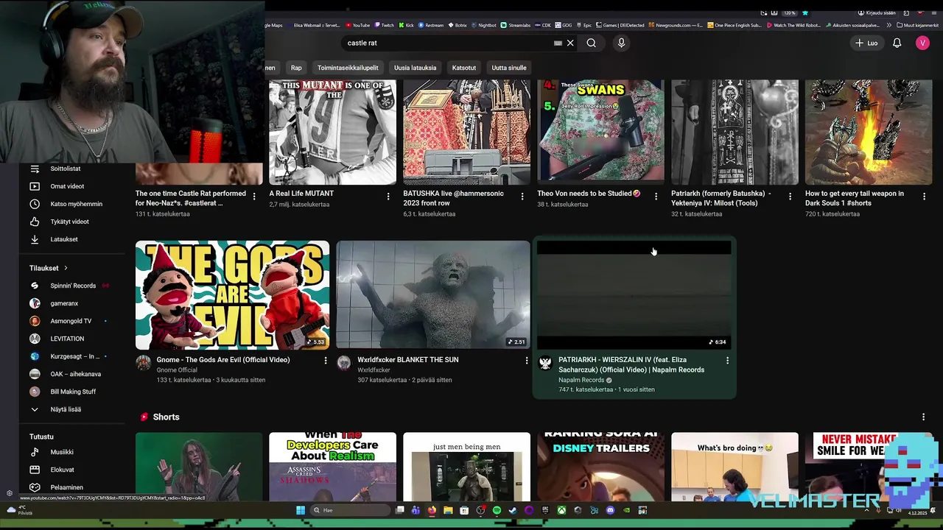
Task: Open the 'just men being men' short
Action: (x=466, y=467)
